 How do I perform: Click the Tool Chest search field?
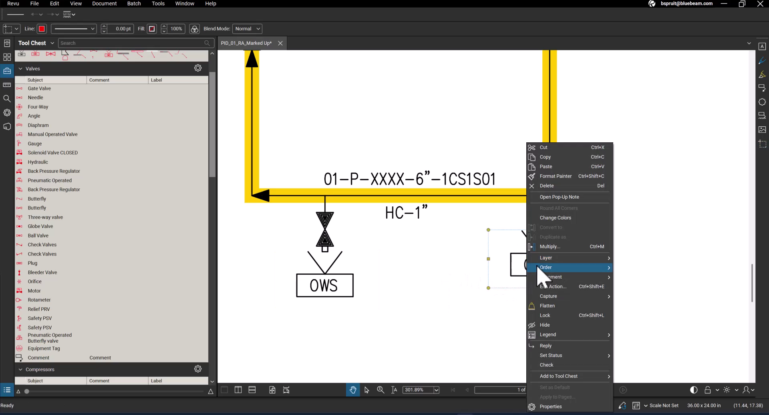coord(132,43)
